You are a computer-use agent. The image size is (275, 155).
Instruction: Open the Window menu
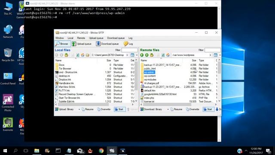pos(60,38)
